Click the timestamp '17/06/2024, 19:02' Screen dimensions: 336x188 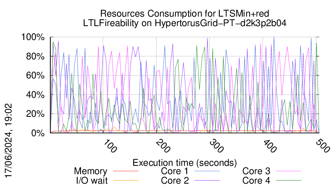pos(9,141)
